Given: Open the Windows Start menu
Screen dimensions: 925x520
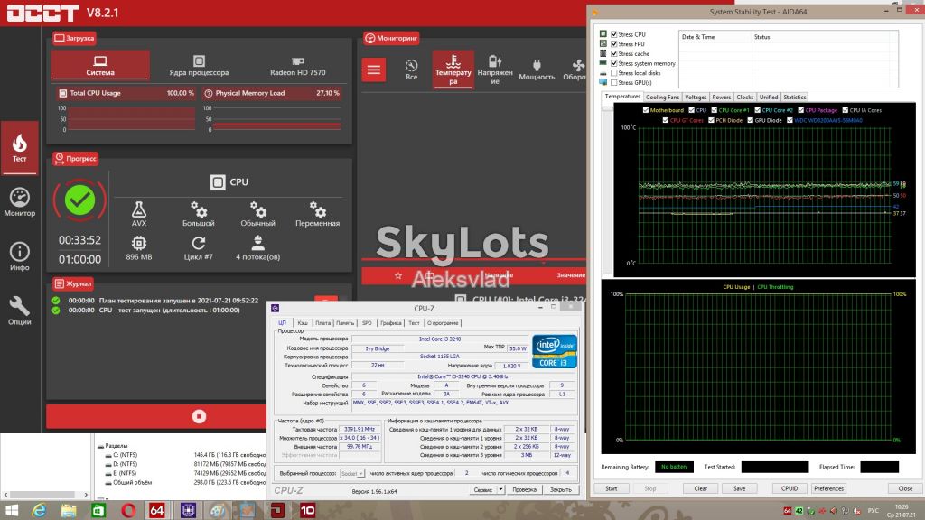Looking at the screenshot, I should click(11, 511).
